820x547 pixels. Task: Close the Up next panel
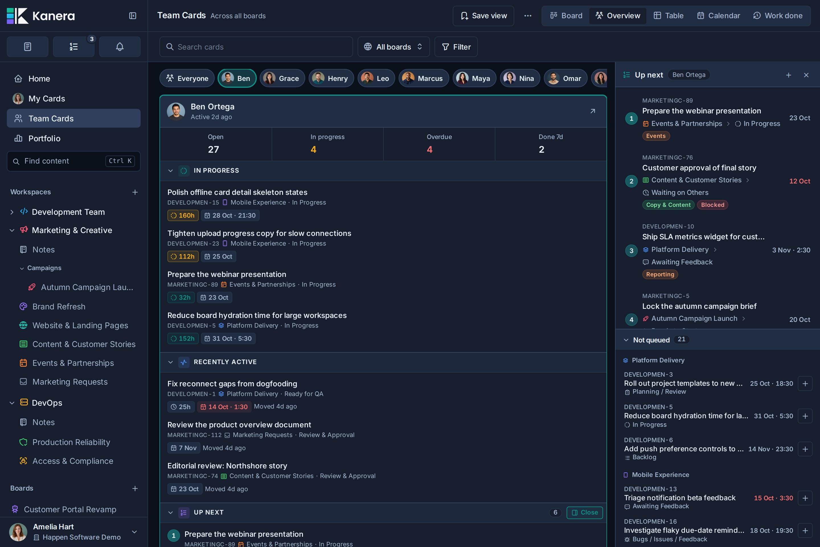pos(806,75)
